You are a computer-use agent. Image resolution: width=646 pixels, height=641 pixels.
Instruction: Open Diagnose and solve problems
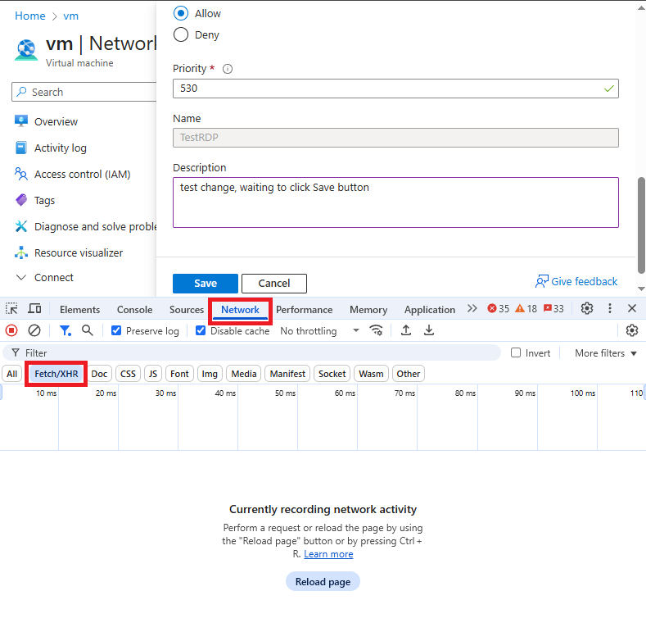click(x=95, y=226)
